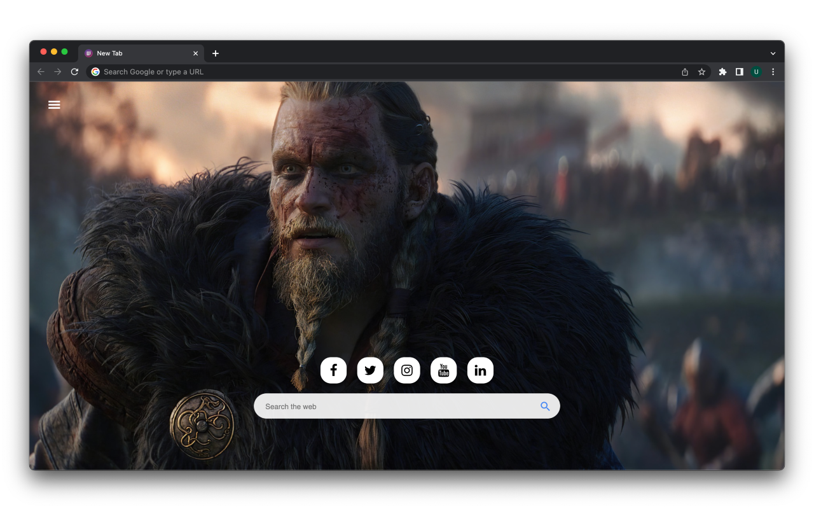814x509 pixels.
Task: Open the Instagram shortcut icon
Action: [407, 370]
